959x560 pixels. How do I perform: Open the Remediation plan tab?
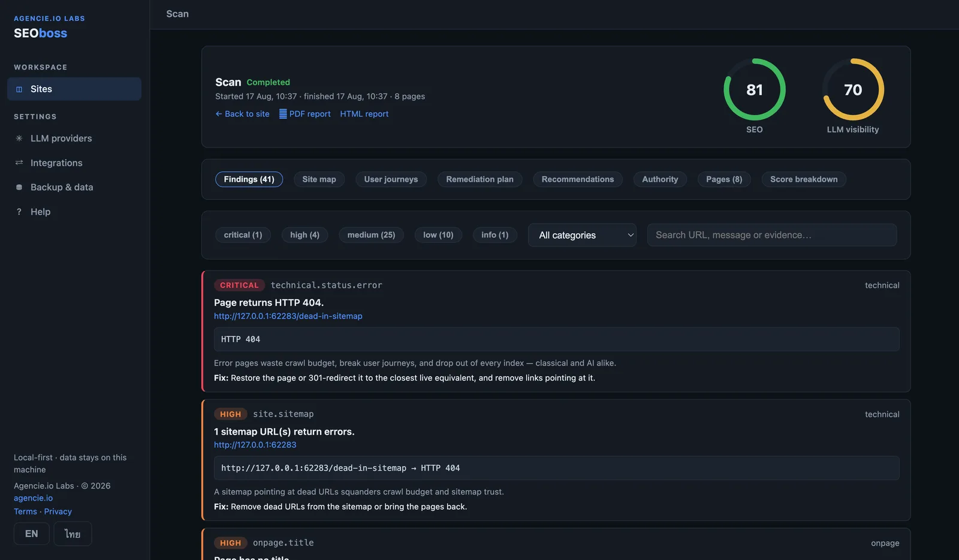[479, 179]
